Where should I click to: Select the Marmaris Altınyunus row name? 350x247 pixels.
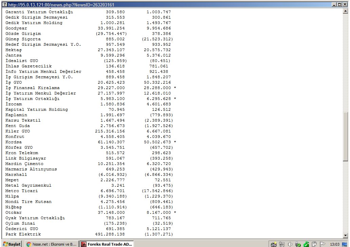pyautogui.click(x=31, y=169)
